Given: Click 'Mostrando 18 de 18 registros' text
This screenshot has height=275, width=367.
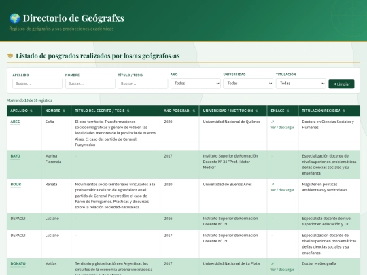Looking at the screenshot, I should coord(29,100).
